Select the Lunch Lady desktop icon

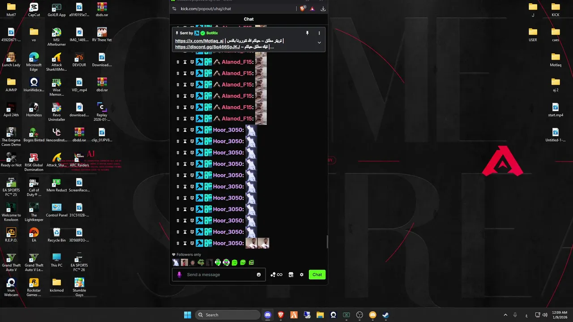point(11,59)
